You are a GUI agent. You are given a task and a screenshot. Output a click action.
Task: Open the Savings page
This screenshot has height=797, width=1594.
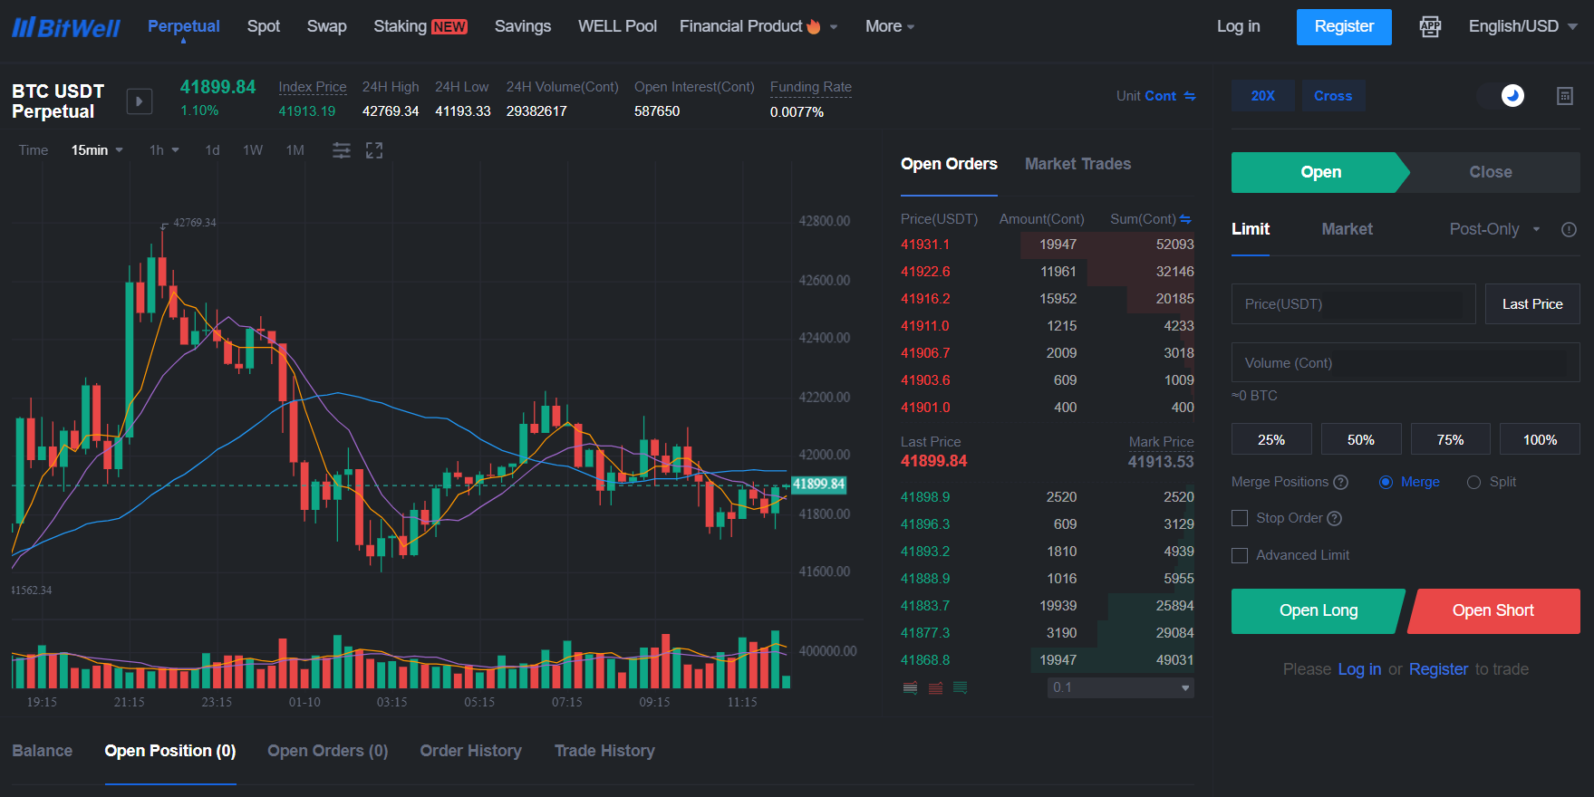click(x=523, y=26)
